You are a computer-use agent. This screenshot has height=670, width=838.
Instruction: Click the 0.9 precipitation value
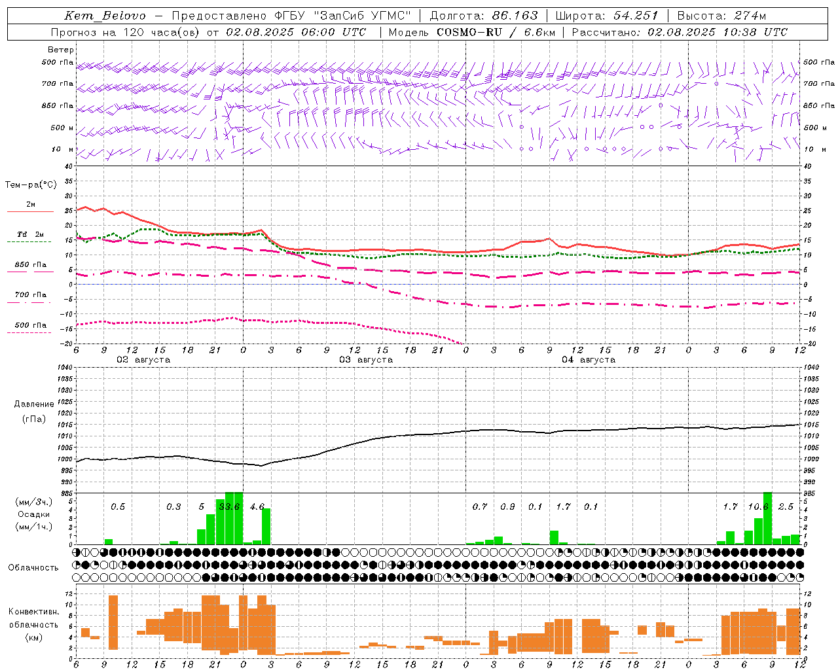[507, 506]
